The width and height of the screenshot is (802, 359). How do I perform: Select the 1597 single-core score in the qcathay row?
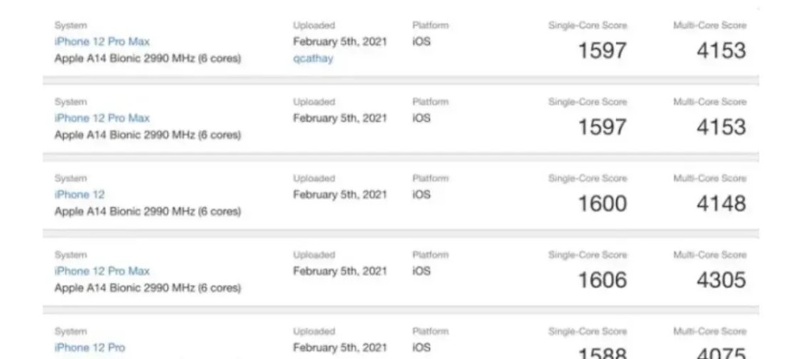point(602,50)
